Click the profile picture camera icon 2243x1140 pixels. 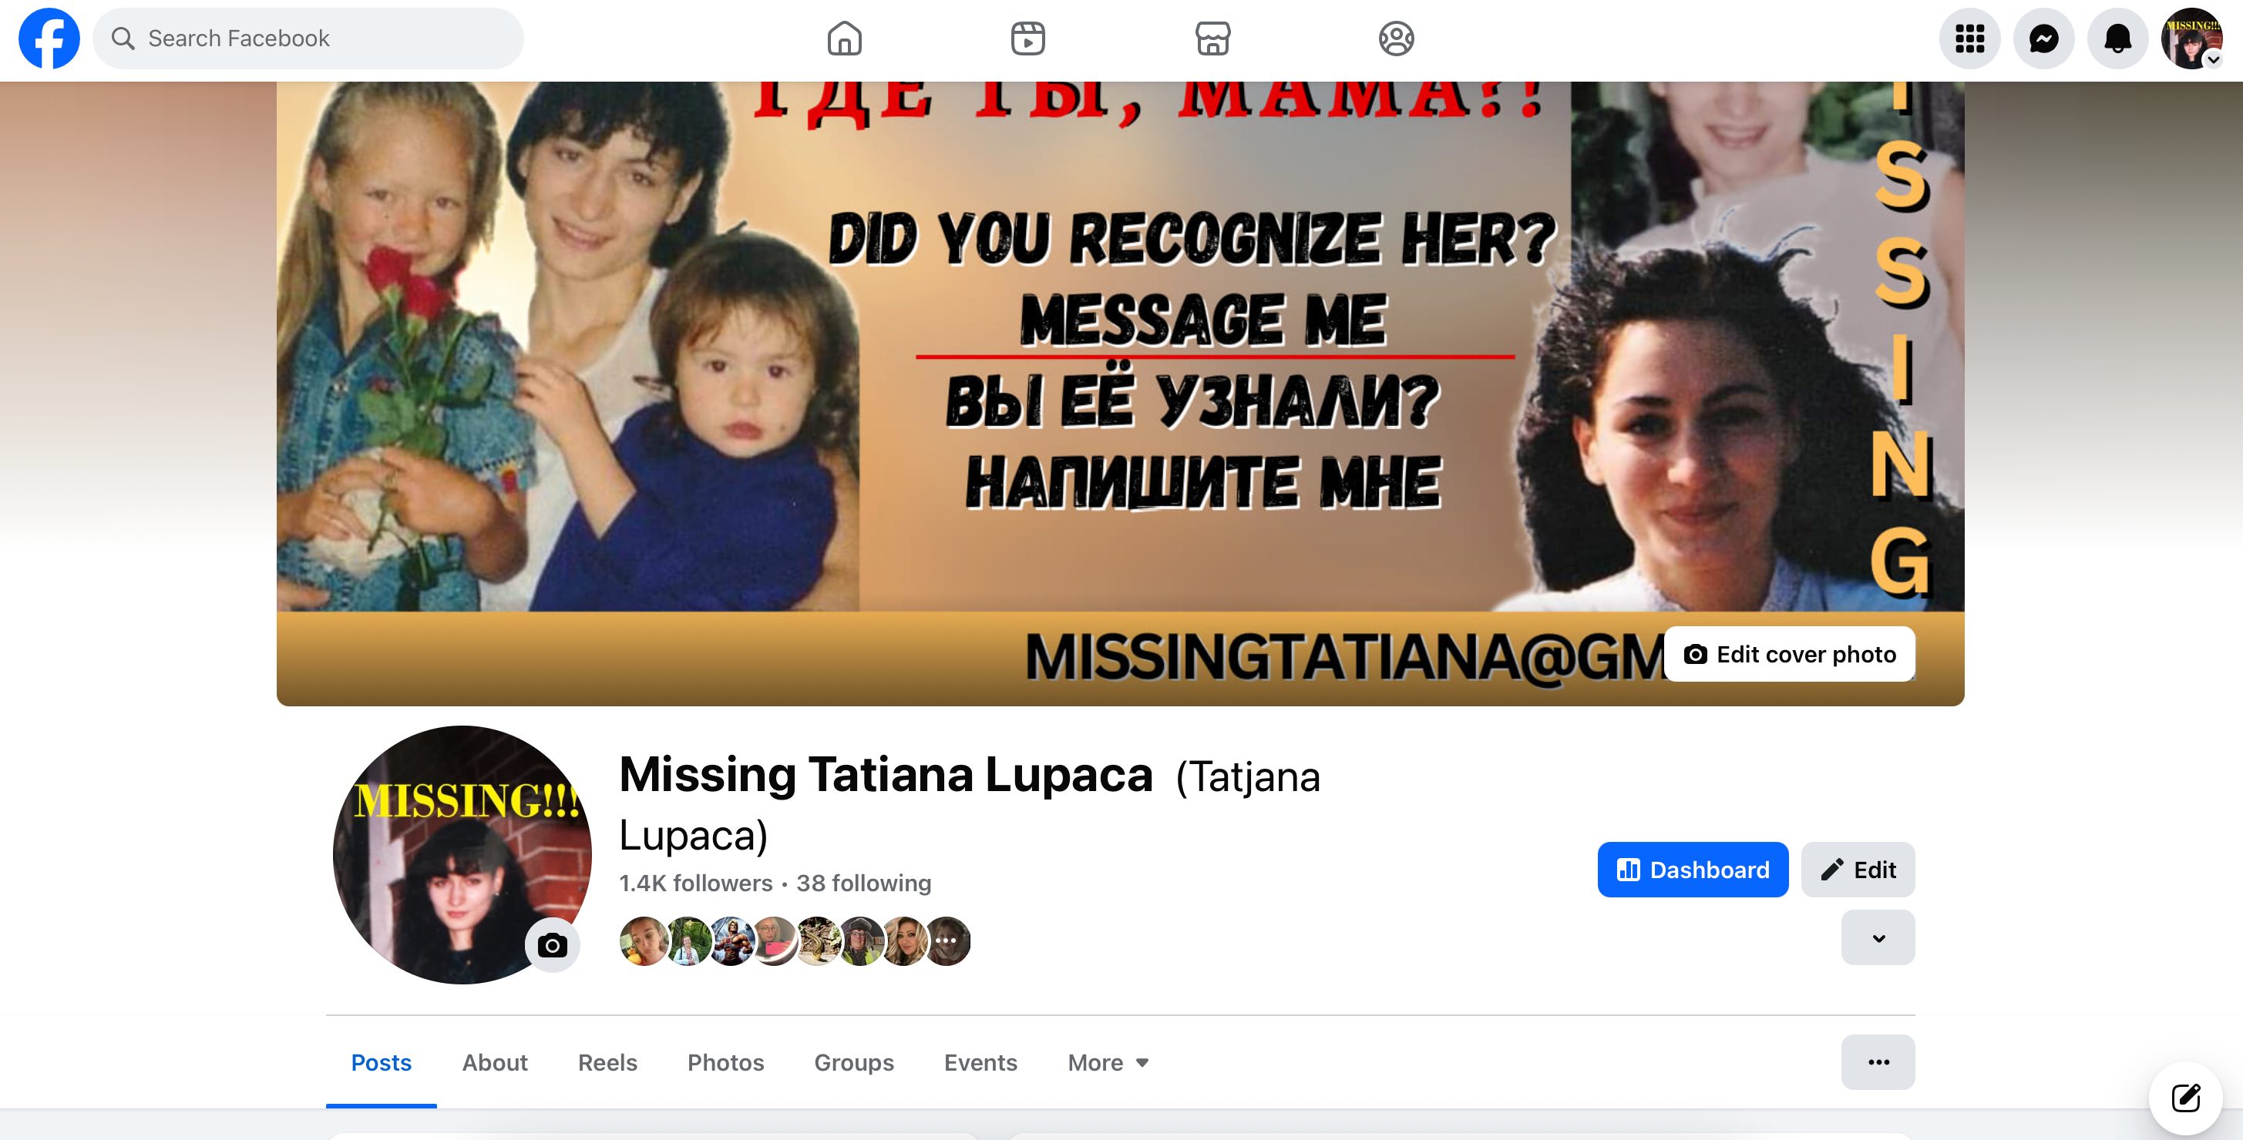click(x=552, y=944)
